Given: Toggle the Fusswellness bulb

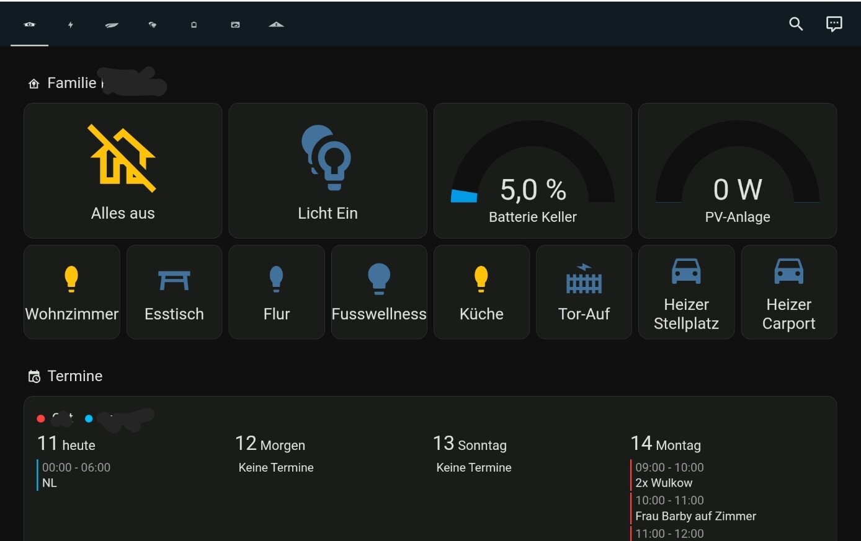Looking at the screenshot, I should click(379, 292).
